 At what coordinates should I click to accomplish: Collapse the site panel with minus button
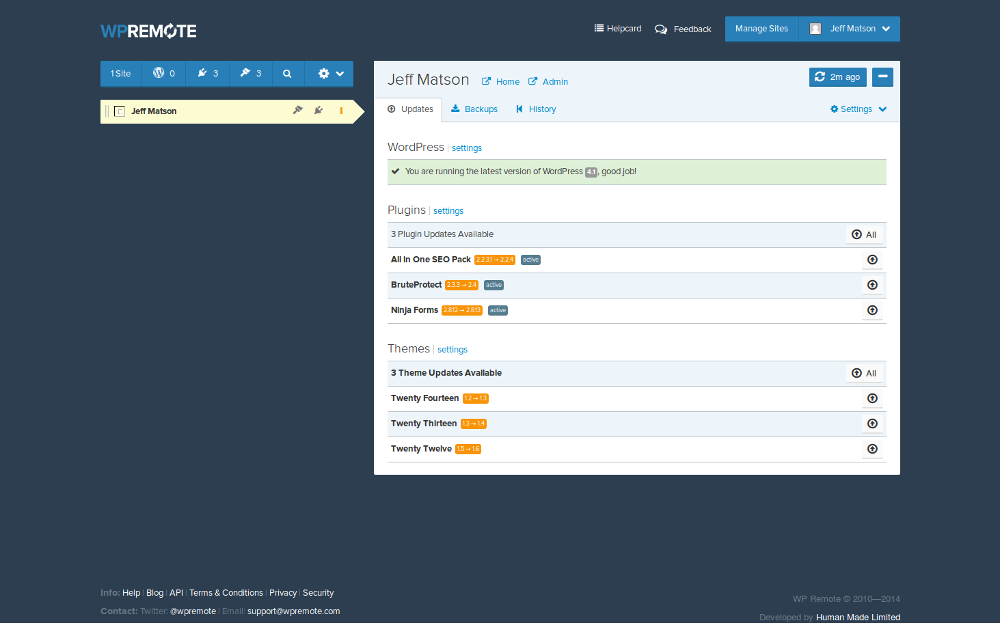click(x=882, y=77)
